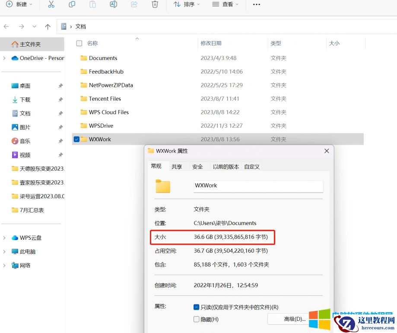Click the Up navigation arrow icon
This screenshot has width=397, height=333.
48,26
